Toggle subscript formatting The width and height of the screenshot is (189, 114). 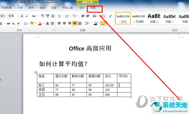(x=14, y=23)
